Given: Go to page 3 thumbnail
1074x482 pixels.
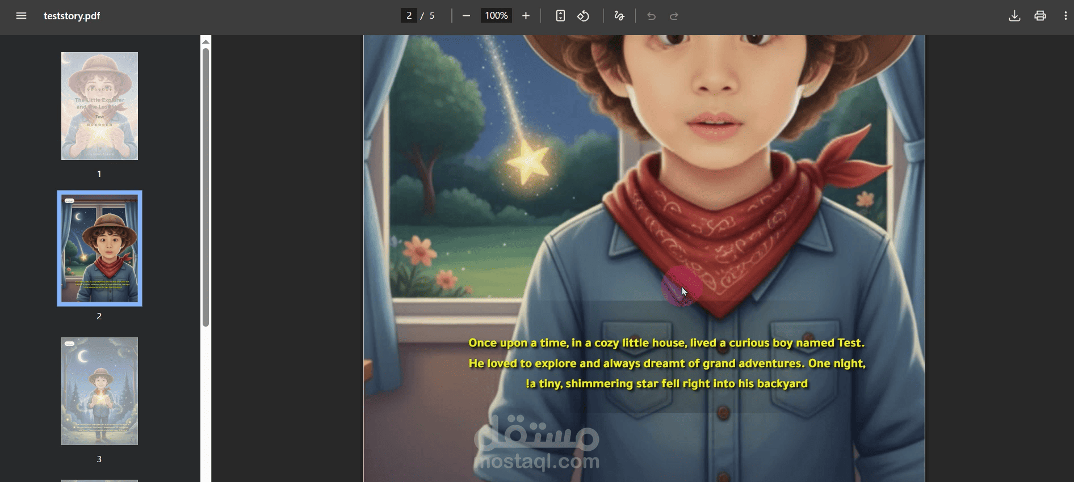Looking at the screenshot, I should [x=99, y=391].
